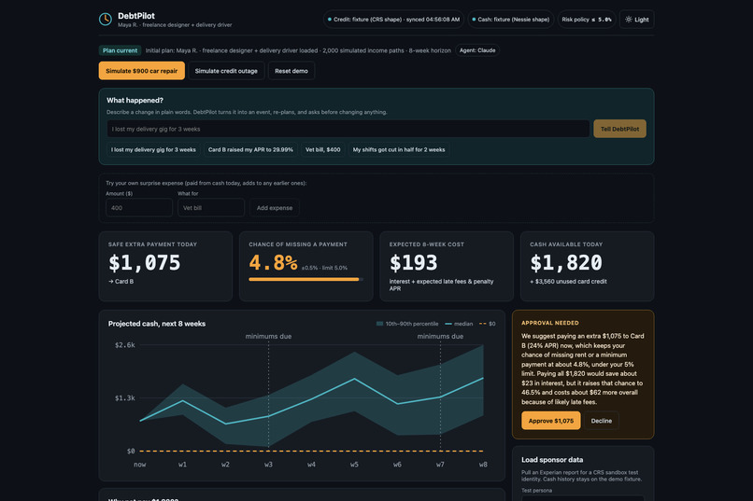Click the Risk policy ≤ 5.0% pill
This screenshot has height=501, width=753.
[x=587, y=20]
